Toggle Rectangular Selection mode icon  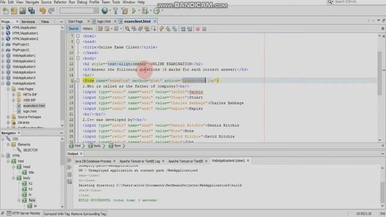(x=153, y=29)
